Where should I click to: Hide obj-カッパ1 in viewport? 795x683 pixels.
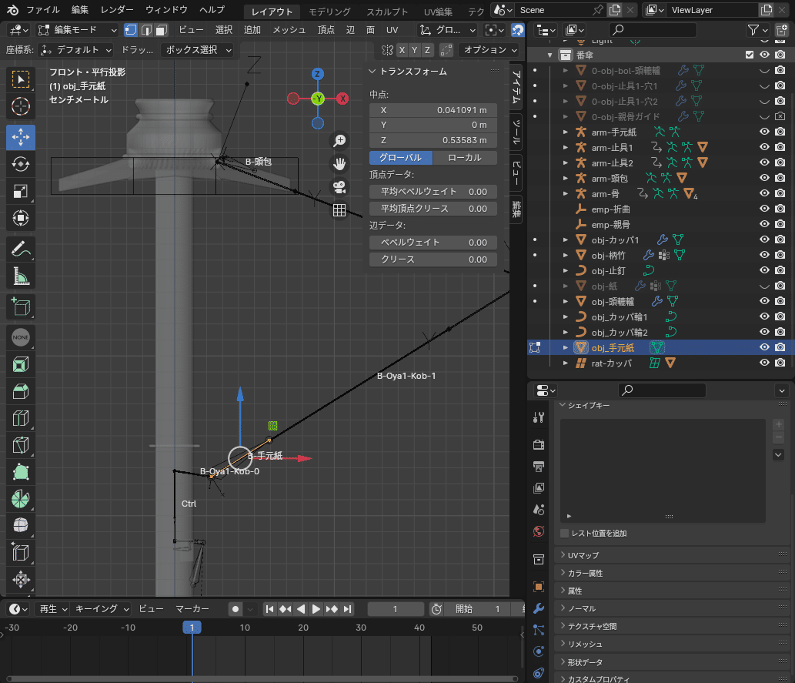(764, 239)
